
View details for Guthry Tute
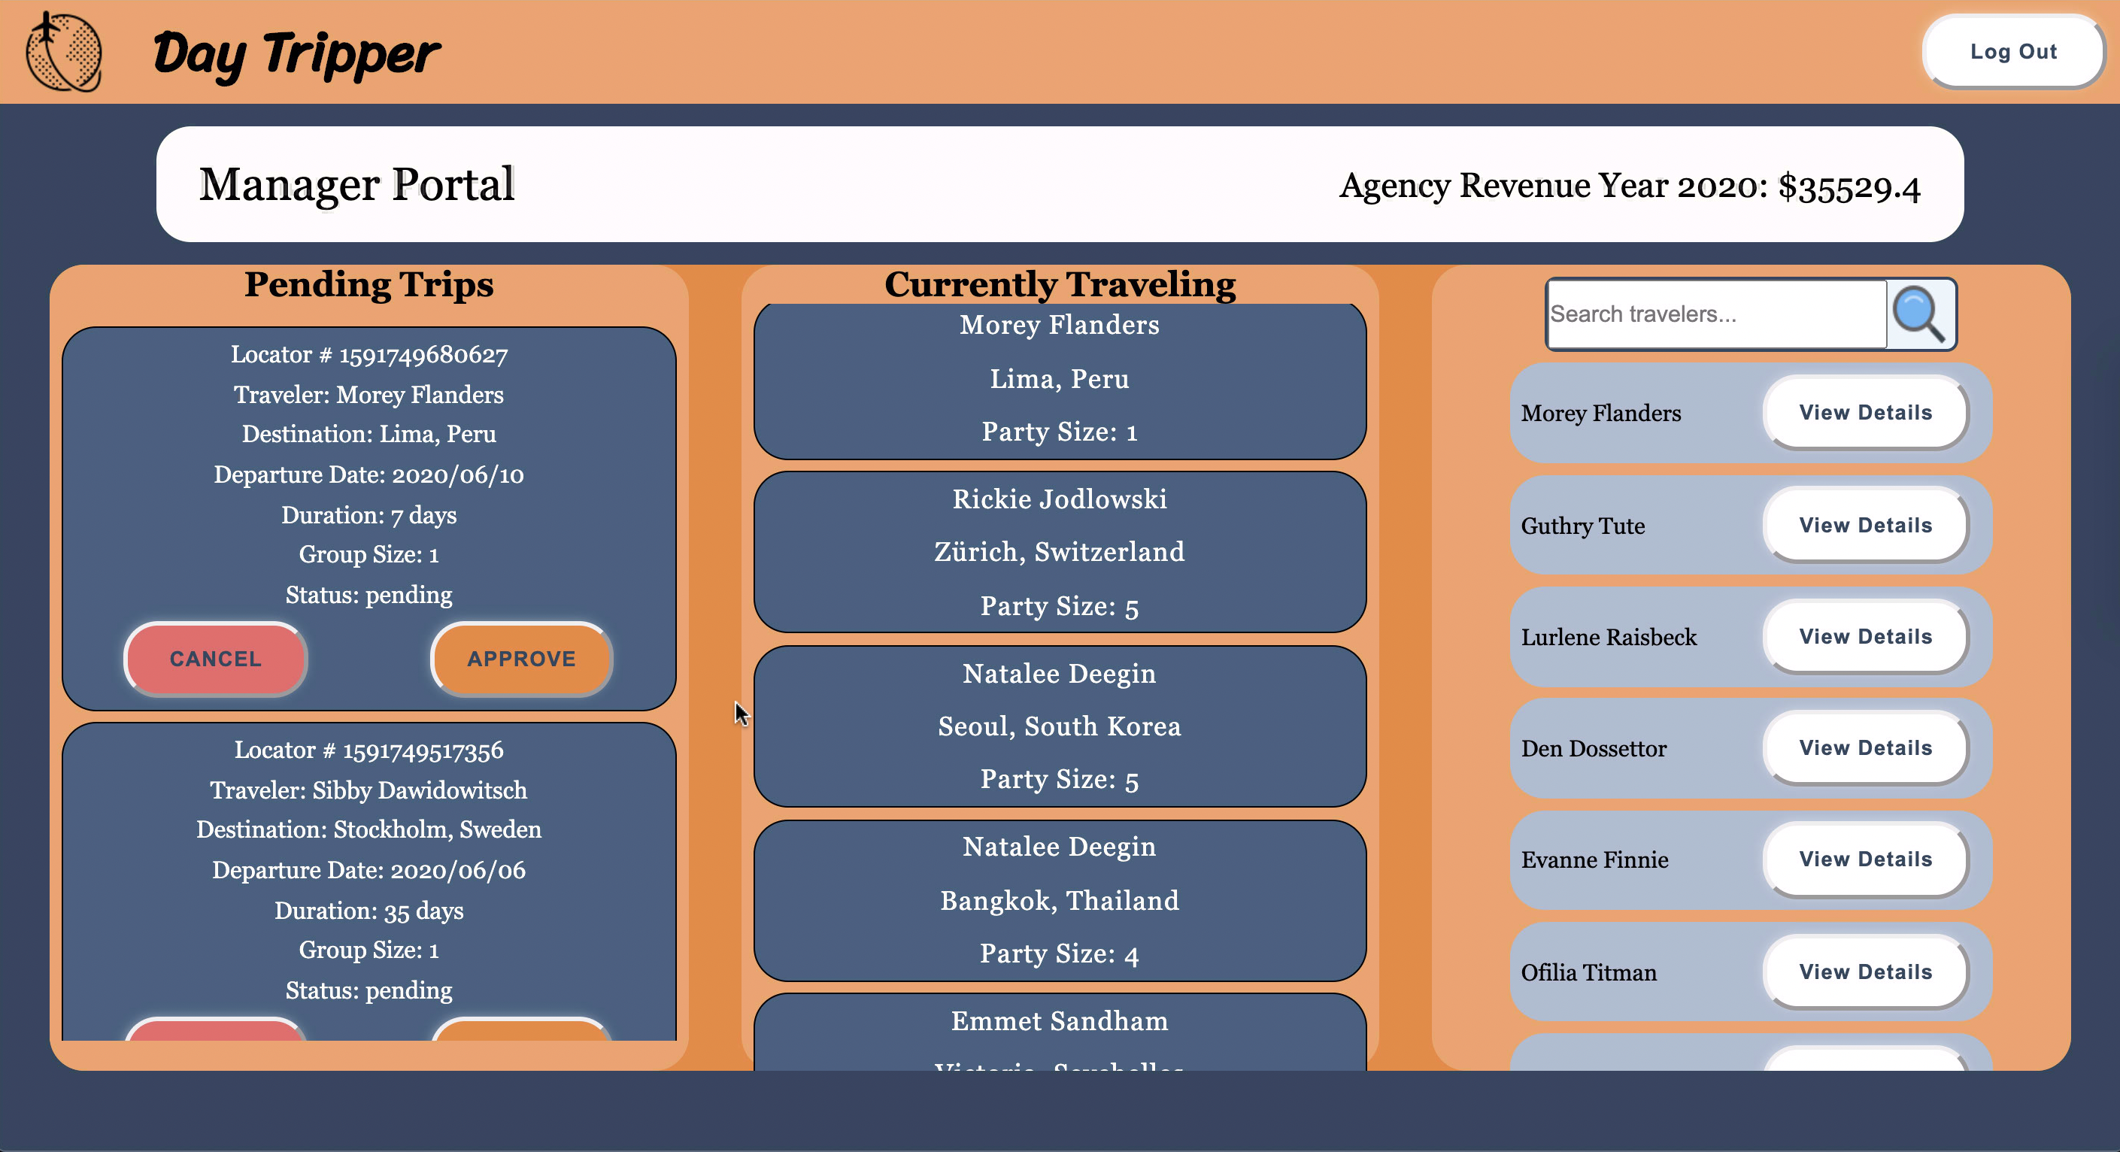pyautogui.click(x=1865, y=525)
